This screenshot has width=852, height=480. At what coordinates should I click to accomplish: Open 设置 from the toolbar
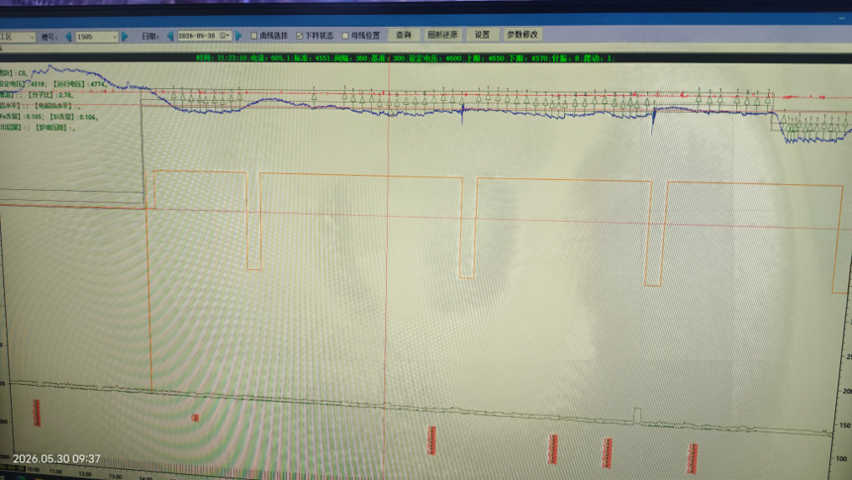[x=482, y=35]
